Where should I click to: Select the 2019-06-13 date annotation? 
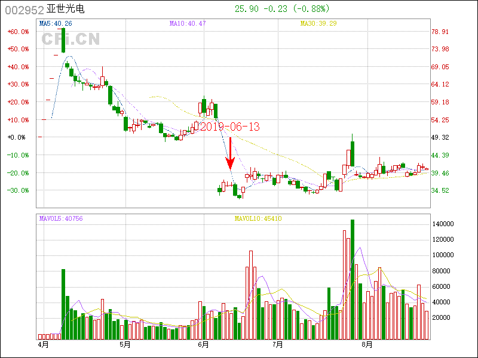229,126
